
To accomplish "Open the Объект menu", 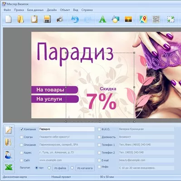I will (65, 10).
